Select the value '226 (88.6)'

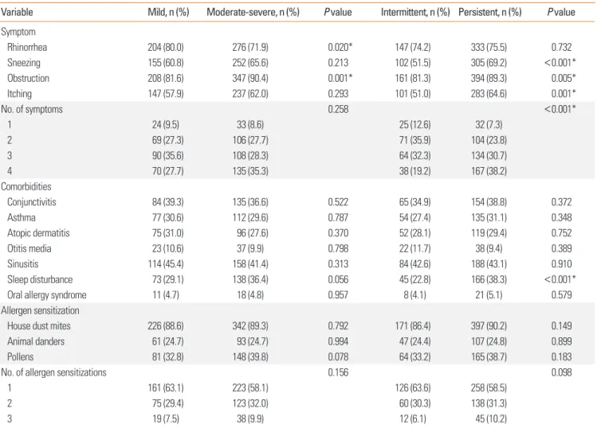point(166,325)
